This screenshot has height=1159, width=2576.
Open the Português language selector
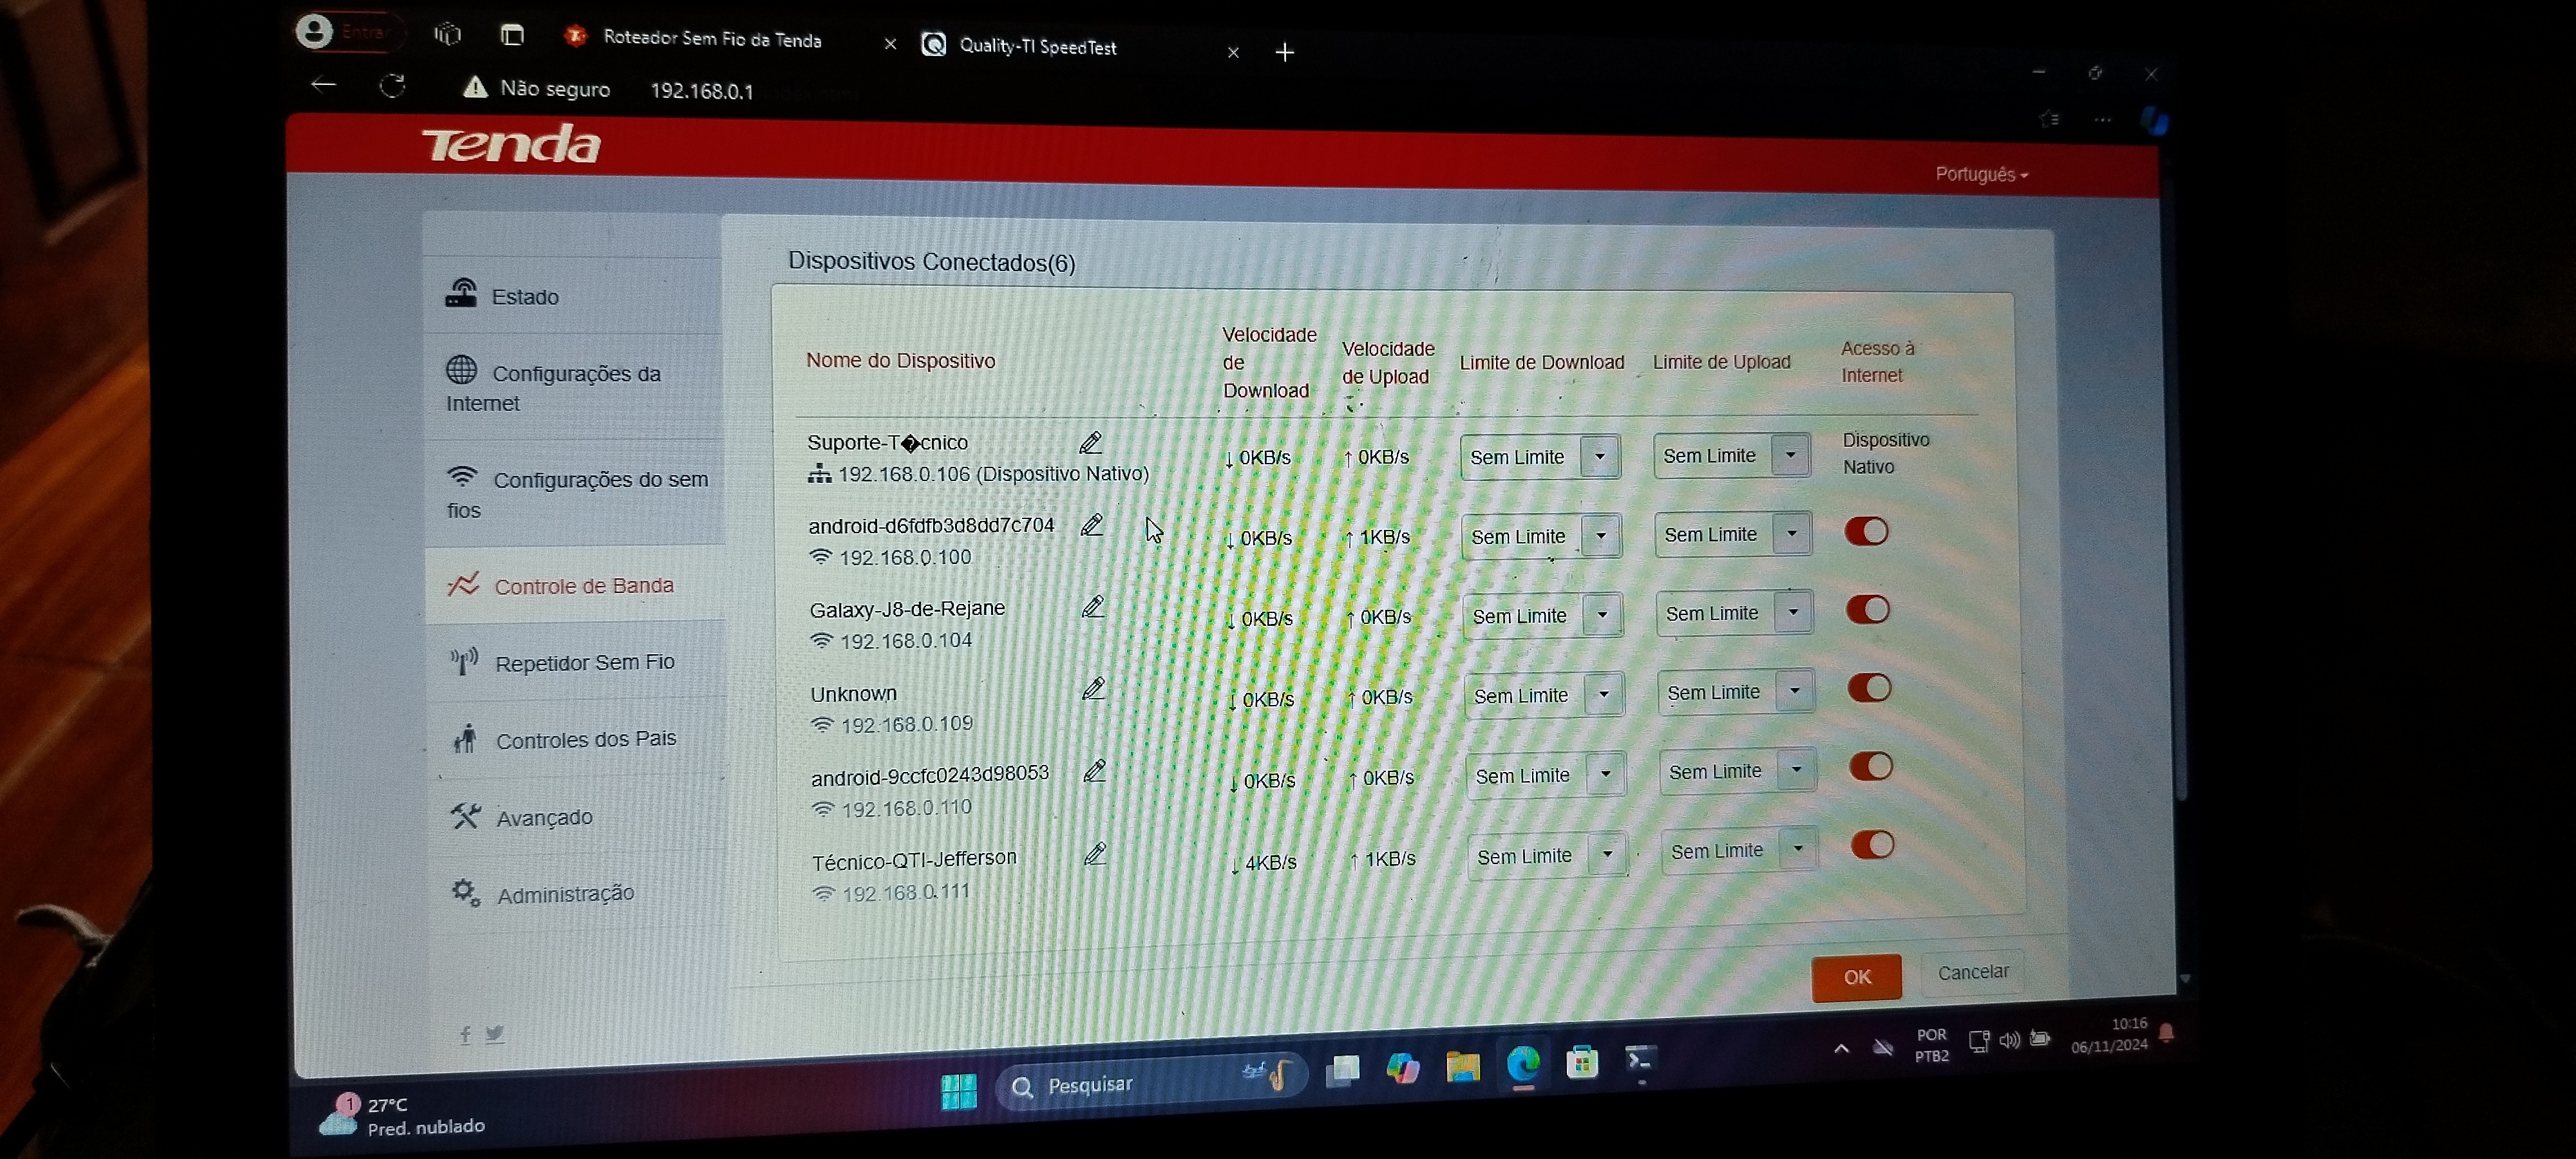tap(1980, 174)
